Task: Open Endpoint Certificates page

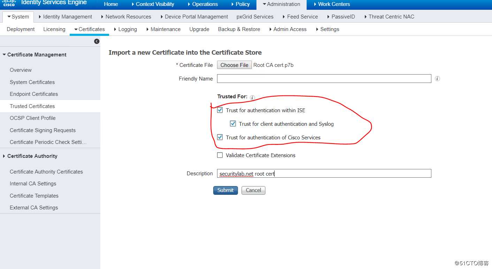Action: 34,94
